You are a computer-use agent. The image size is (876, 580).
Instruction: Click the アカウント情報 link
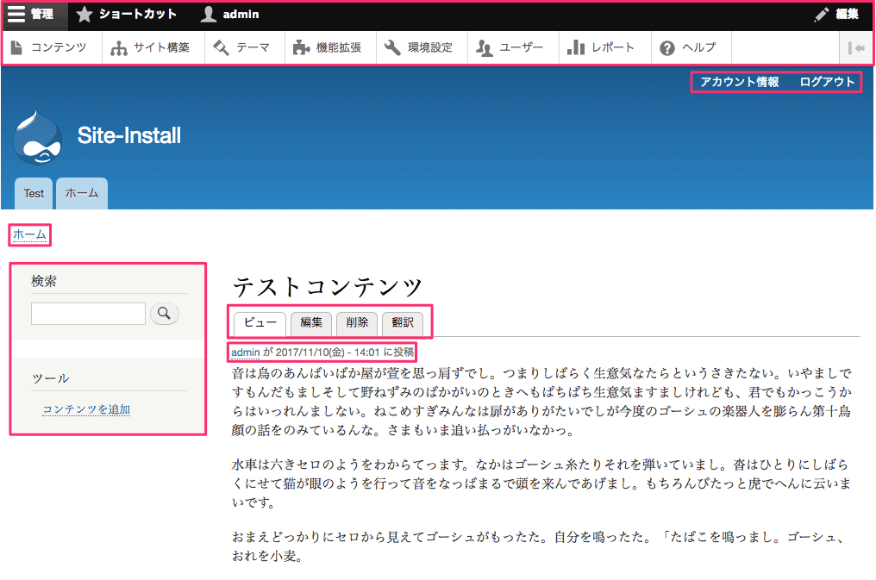point(740,82)
